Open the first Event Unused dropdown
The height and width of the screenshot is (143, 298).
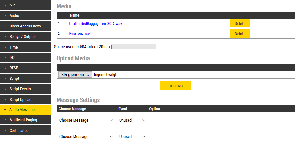point(132,120)
